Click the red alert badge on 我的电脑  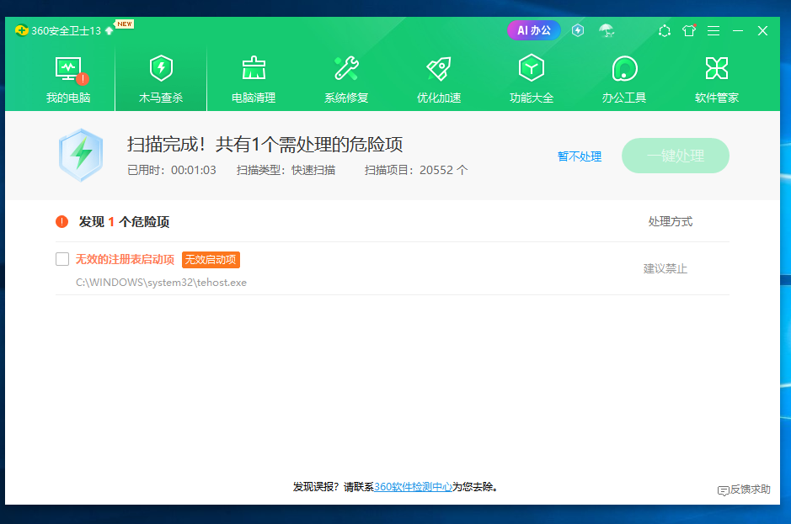tap(83, 78)
